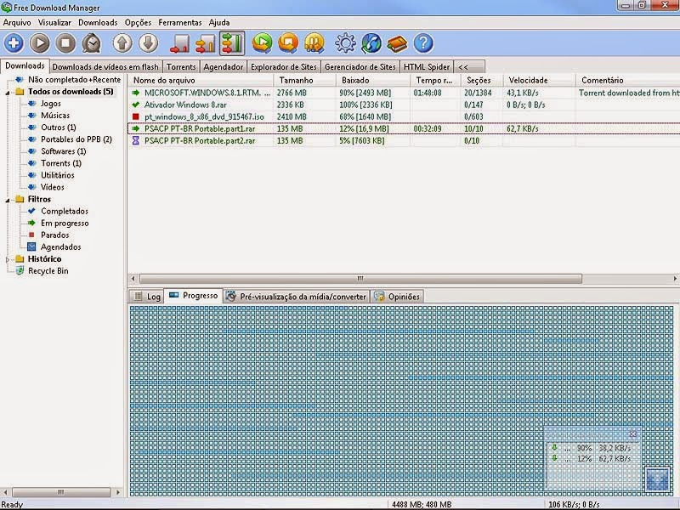Click the orange book icon in toolbar
680x510 pixels.
click(397, 43)
